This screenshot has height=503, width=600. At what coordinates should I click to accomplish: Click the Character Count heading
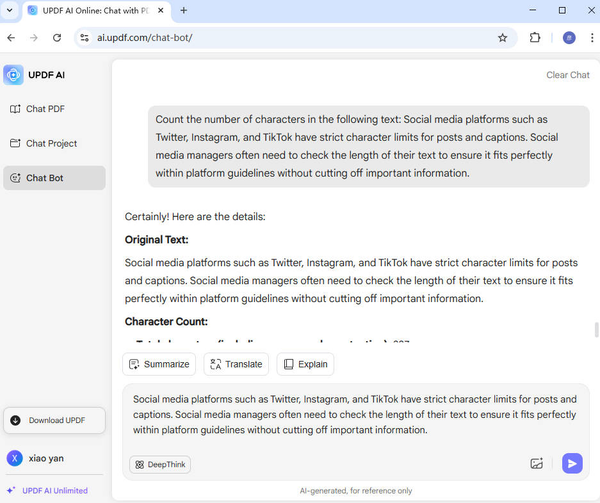click(x=166, y=322)
